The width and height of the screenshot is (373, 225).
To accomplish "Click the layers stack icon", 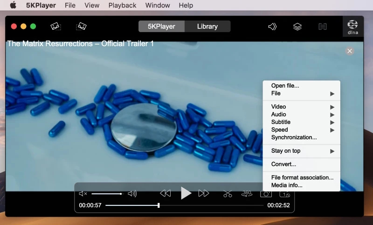I will (x=297, y=27).
